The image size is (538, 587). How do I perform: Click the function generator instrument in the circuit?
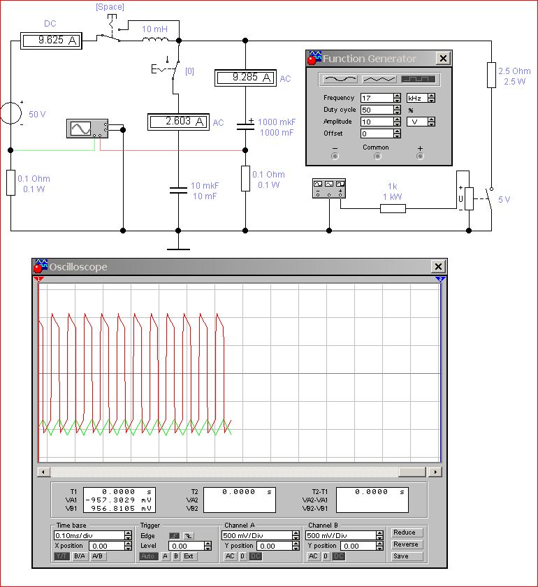329,187
